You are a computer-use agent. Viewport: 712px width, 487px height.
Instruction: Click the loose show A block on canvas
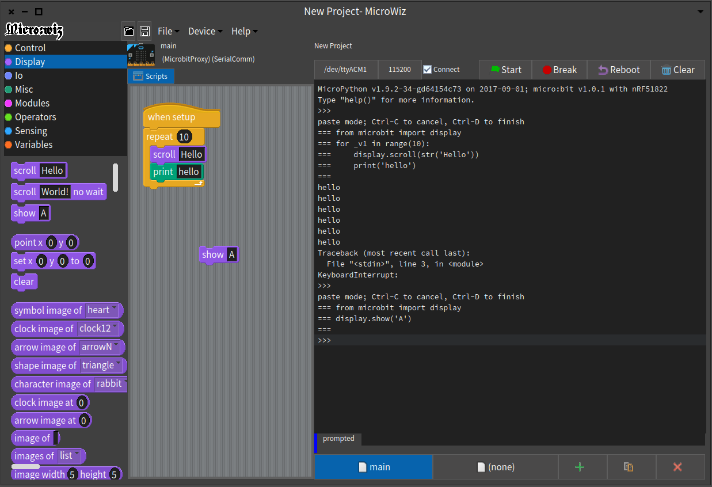point(219,254)
